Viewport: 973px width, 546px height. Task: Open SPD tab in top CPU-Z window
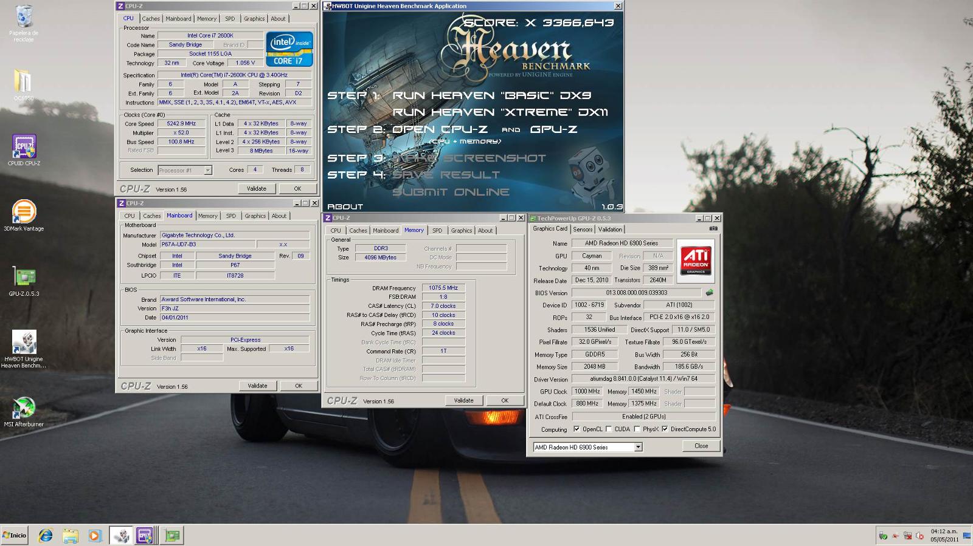230,19
